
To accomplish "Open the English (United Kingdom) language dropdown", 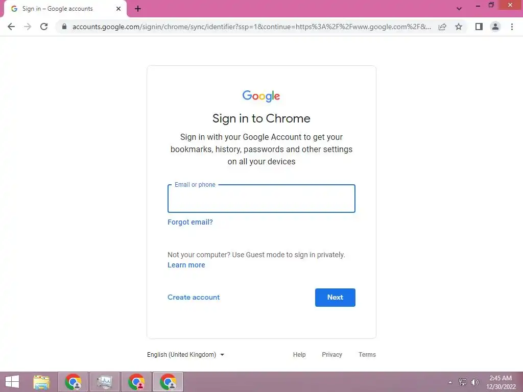I will (x=186, y=355).
